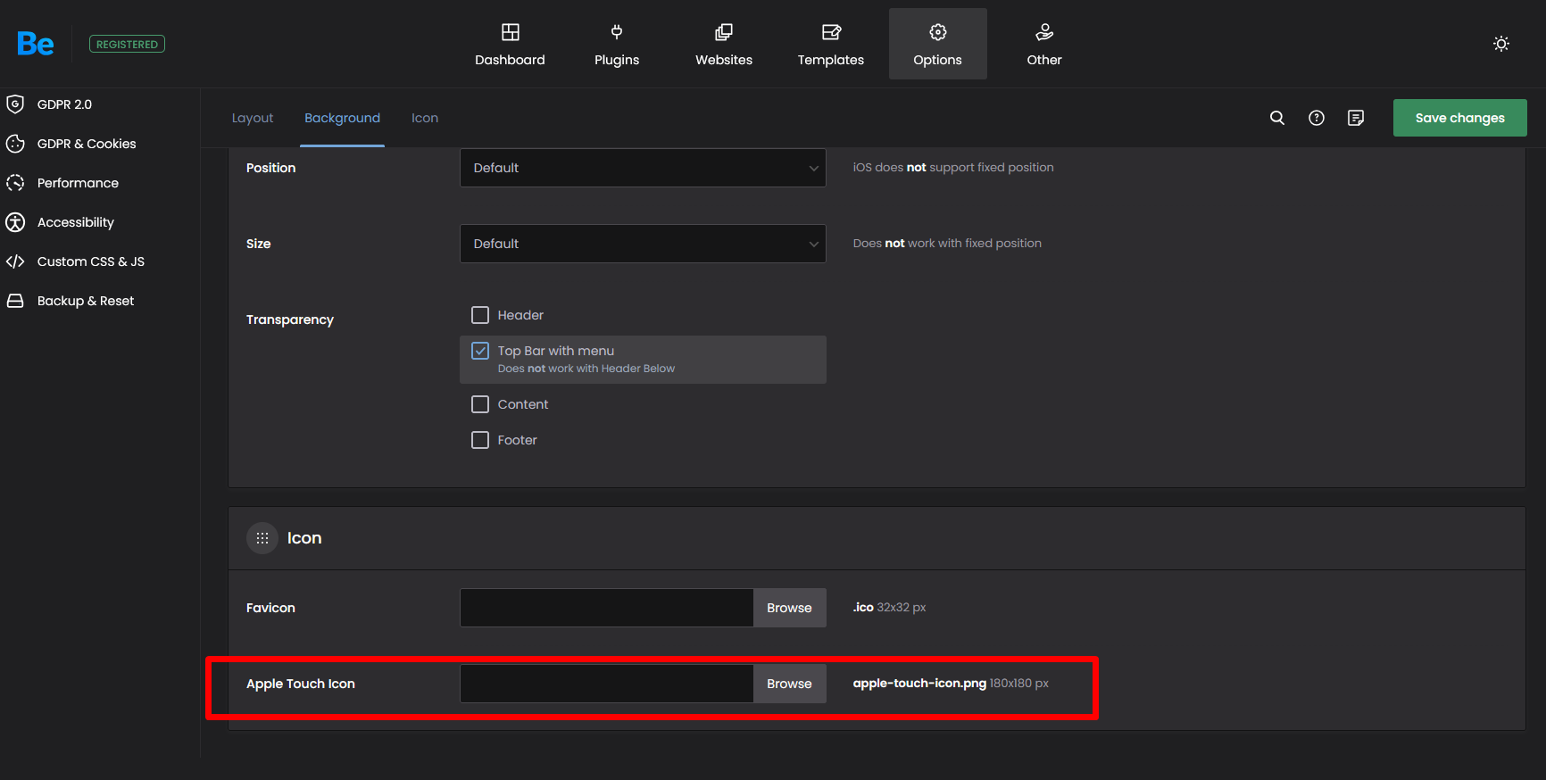
Task: Switch to the Layout tab
Action: (x=253, y=118)
